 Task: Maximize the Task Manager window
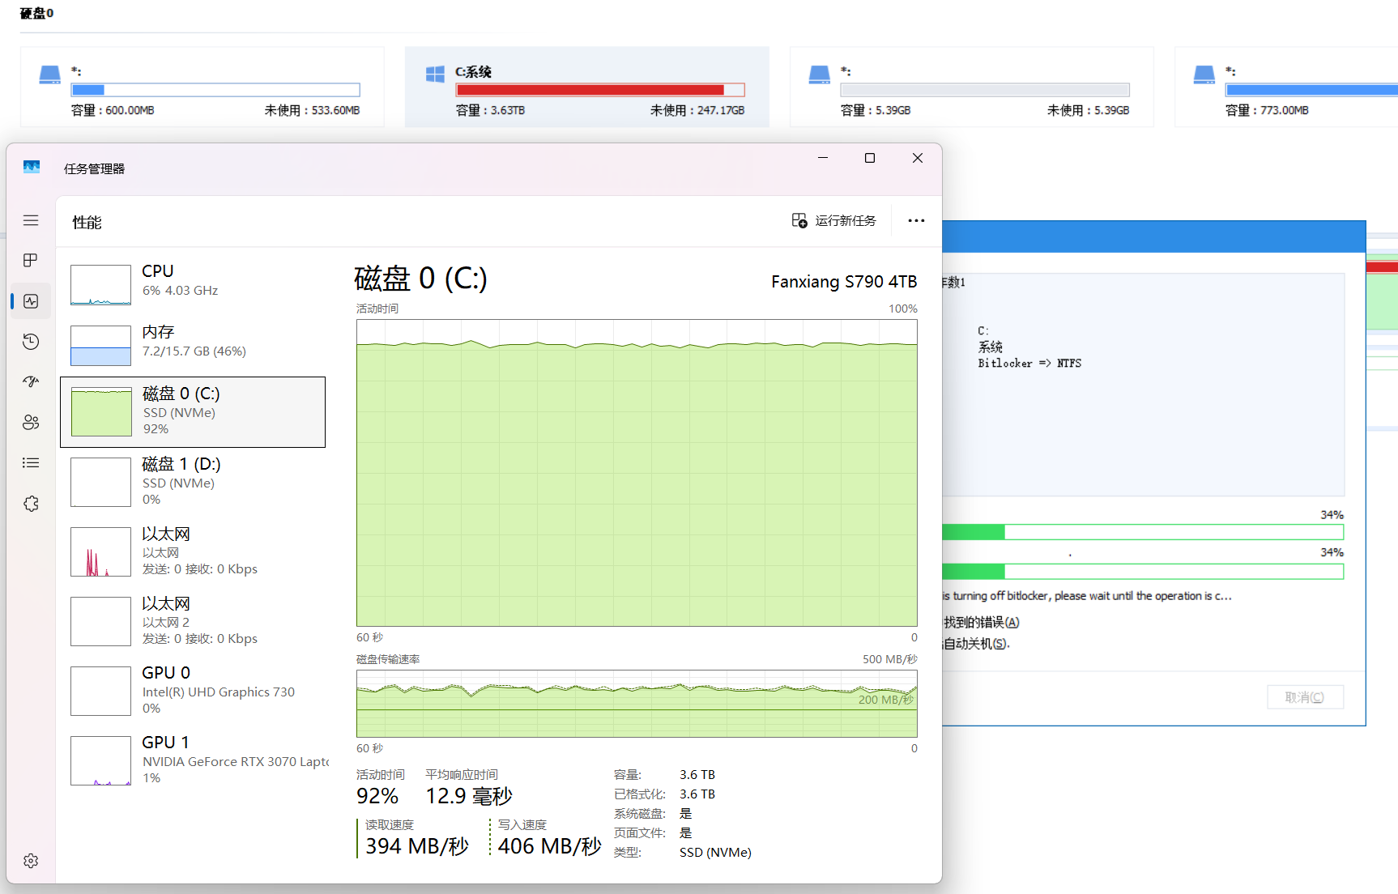tap(870, 158)
